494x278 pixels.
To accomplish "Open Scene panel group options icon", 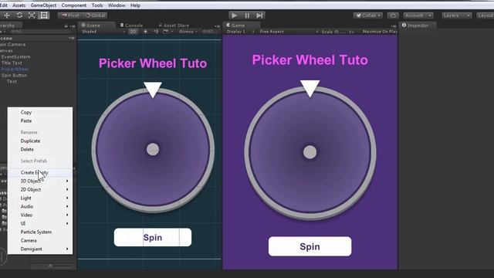I will (x=218, y=26).
